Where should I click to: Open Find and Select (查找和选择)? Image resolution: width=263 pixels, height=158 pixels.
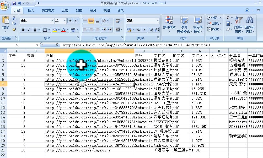pos(250,24)
